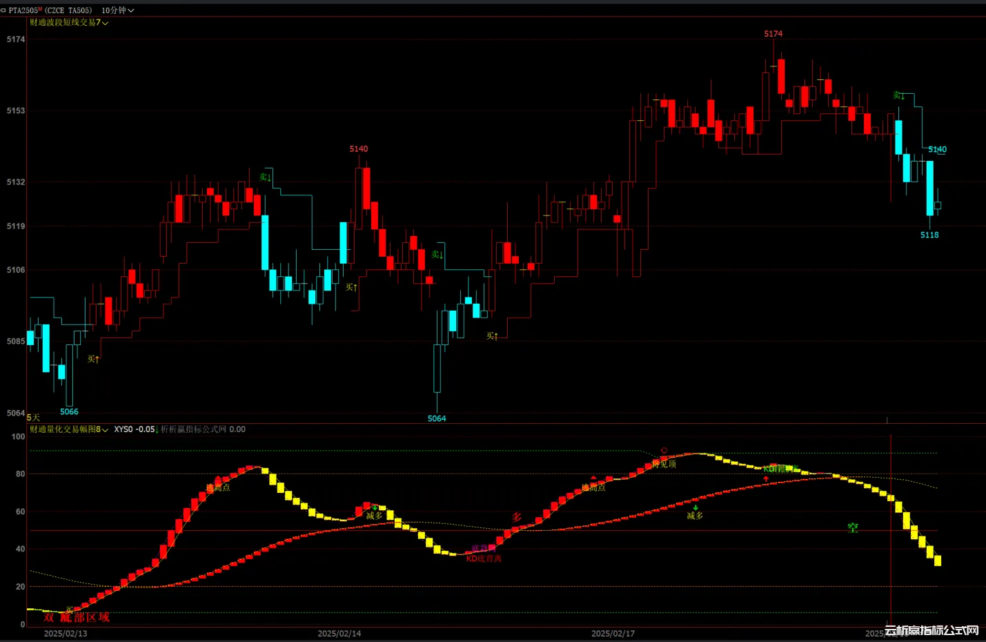The image size is (986, 642).
Task: Expand the 财通波段短线交易7 indicator menu
Action: pyautogui.click(x=69, y=23)
